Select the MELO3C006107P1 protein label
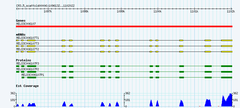This screenshot has width=240, height=108. [33, 75]
